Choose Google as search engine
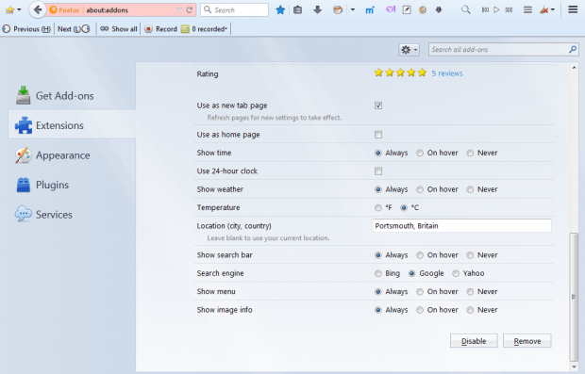Screen dimensions: 585x374 [411, 273]
